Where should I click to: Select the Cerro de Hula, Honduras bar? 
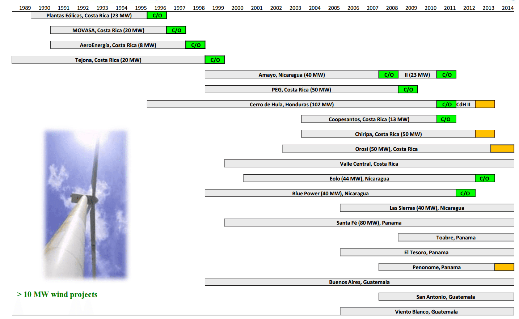[292, 105]
